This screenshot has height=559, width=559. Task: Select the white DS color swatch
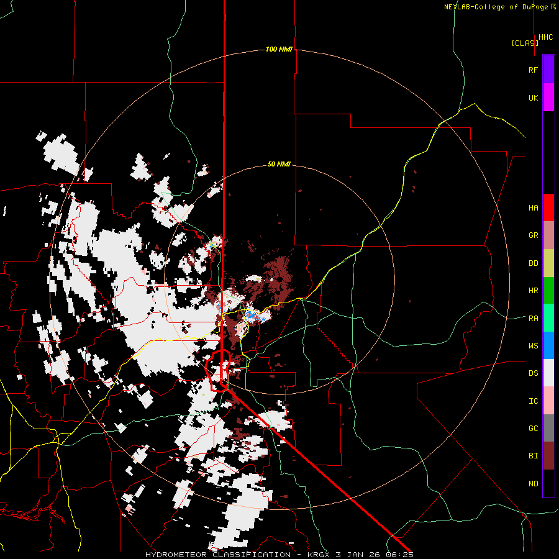click(x=548, y=373)
